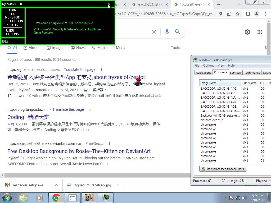Click Show processes from all users
Viewport: 271px width, 203px height.
coord(223,169)
